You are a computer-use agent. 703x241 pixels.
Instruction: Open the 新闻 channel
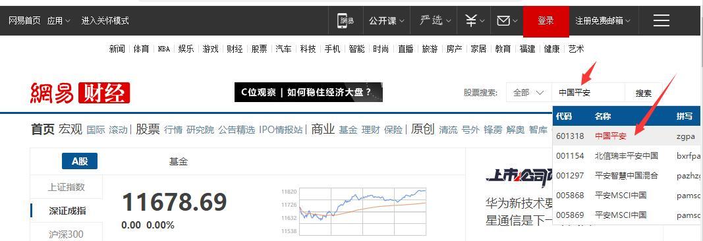(x=117, y=49)
